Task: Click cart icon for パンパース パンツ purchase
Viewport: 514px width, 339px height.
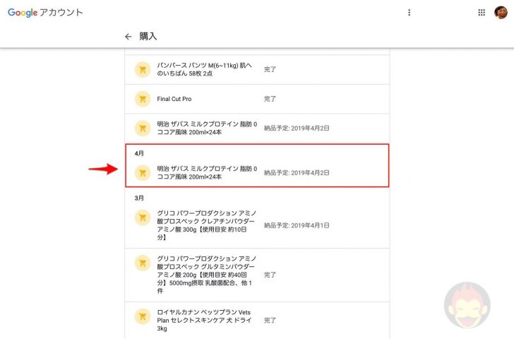Action: [143, 69]
